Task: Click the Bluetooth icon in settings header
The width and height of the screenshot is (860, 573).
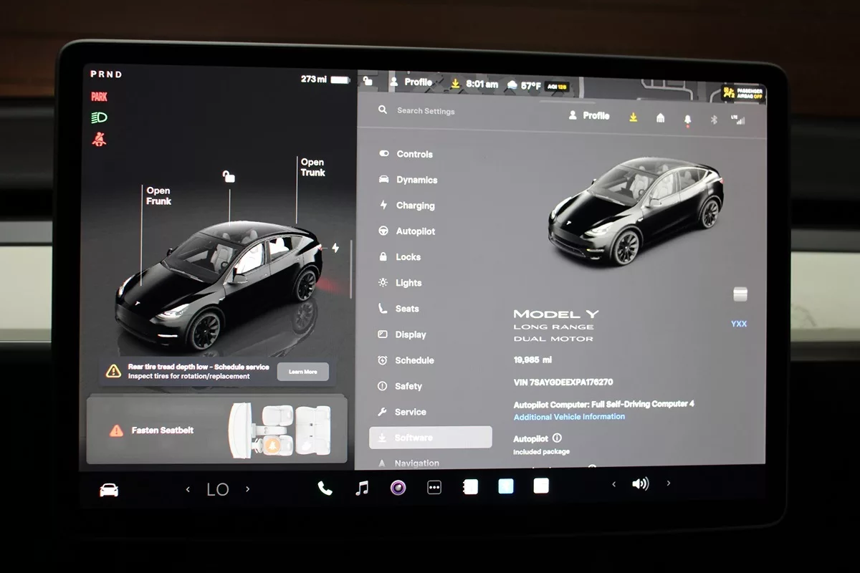Action: (714, 119)
